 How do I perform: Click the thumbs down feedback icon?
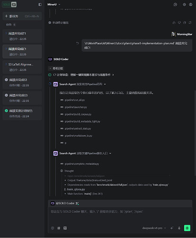click(x=179, y=23)
